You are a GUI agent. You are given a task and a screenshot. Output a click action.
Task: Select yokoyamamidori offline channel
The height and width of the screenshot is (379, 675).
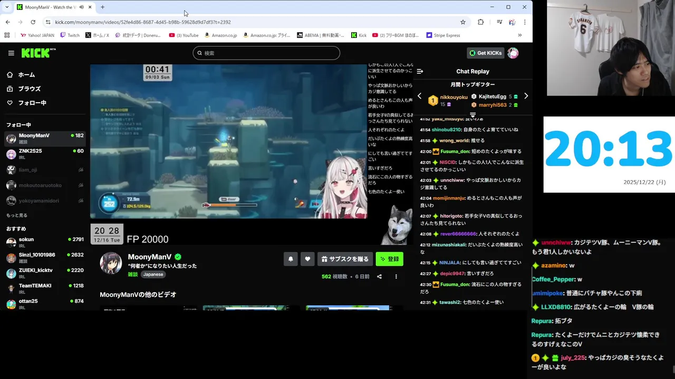click(x=45, y=201)
